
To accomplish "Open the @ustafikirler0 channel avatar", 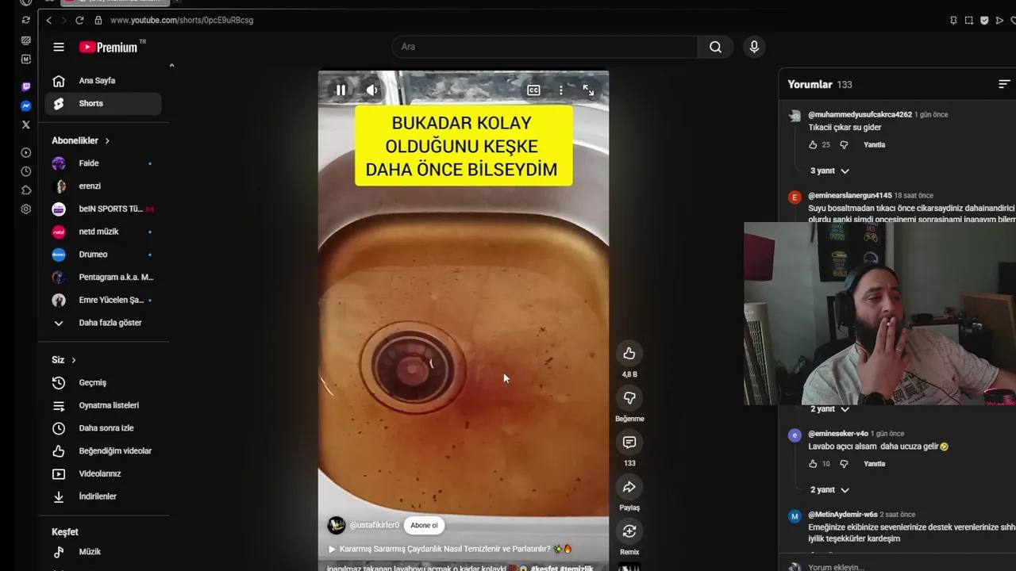I will pyautogui.click(x=337, y=525).
